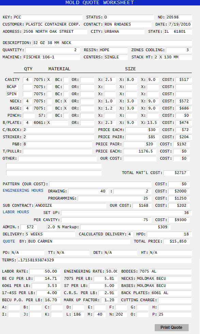Focus the Total Price field

(176, 241)
